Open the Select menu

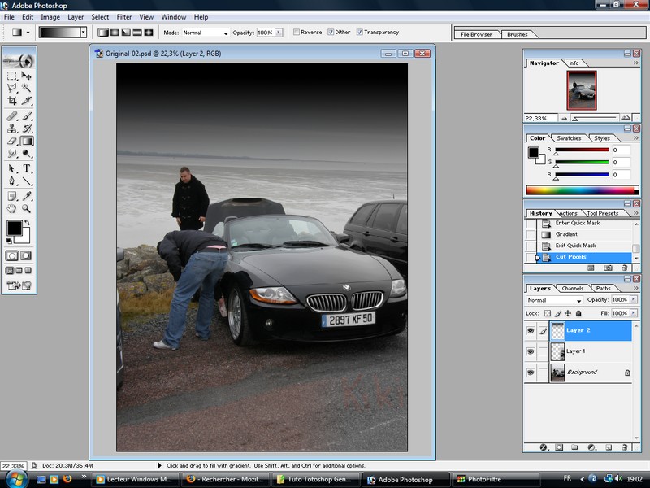point(100,17)
